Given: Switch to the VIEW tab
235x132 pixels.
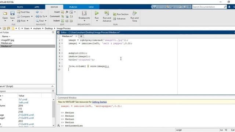Looking at the screenshot, I should (x=91, y=7).
